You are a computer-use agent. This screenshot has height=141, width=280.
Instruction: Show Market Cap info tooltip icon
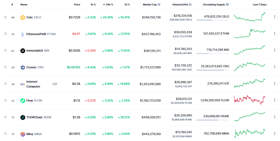pos(159,5)
